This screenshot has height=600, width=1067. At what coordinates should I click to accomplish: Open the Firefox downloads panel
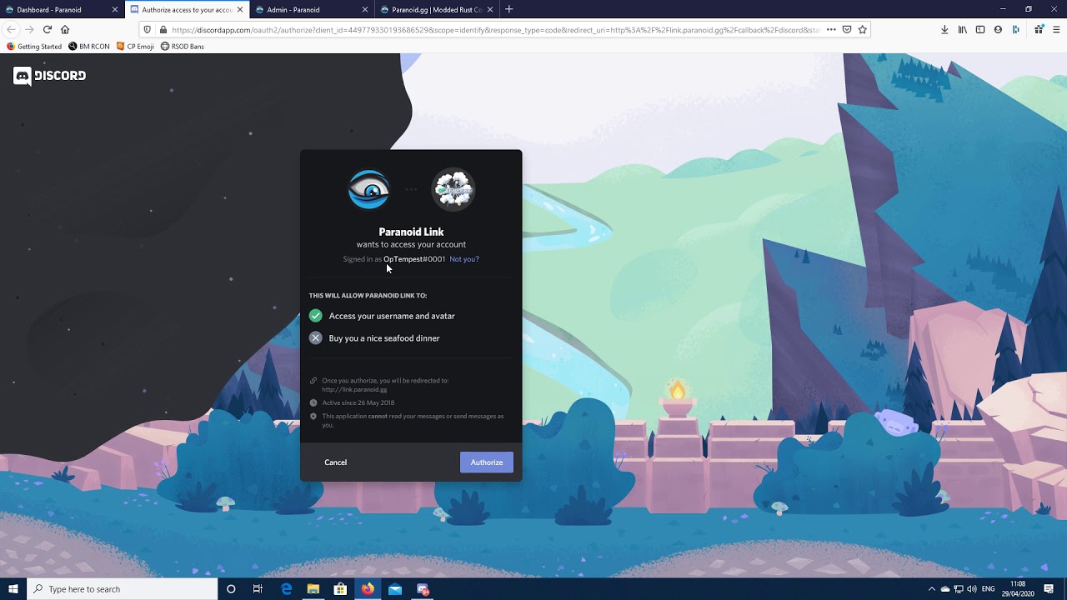pyautogui.click(x=944, y=29)
